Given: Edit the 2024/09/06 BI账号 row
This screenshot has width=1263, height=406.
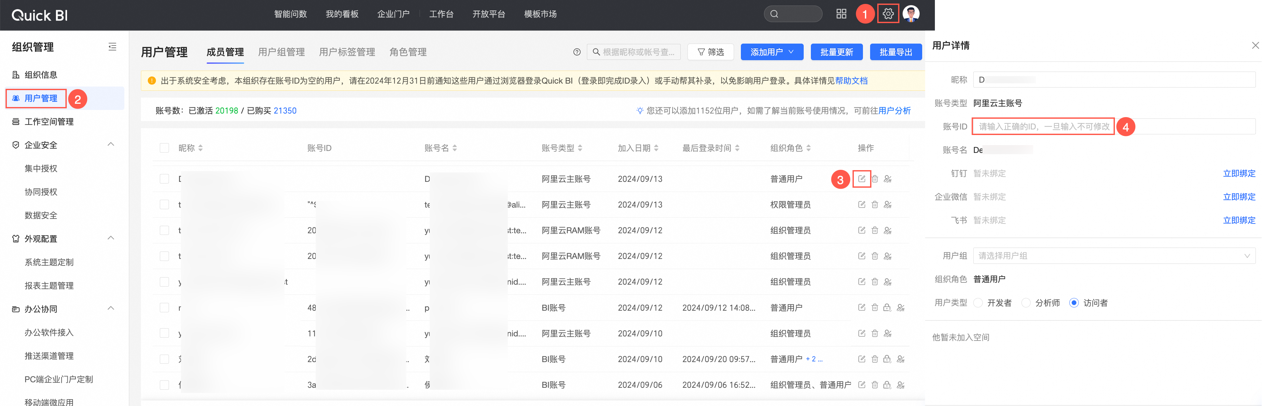Looking at the screenshot, I should (861, 385).
